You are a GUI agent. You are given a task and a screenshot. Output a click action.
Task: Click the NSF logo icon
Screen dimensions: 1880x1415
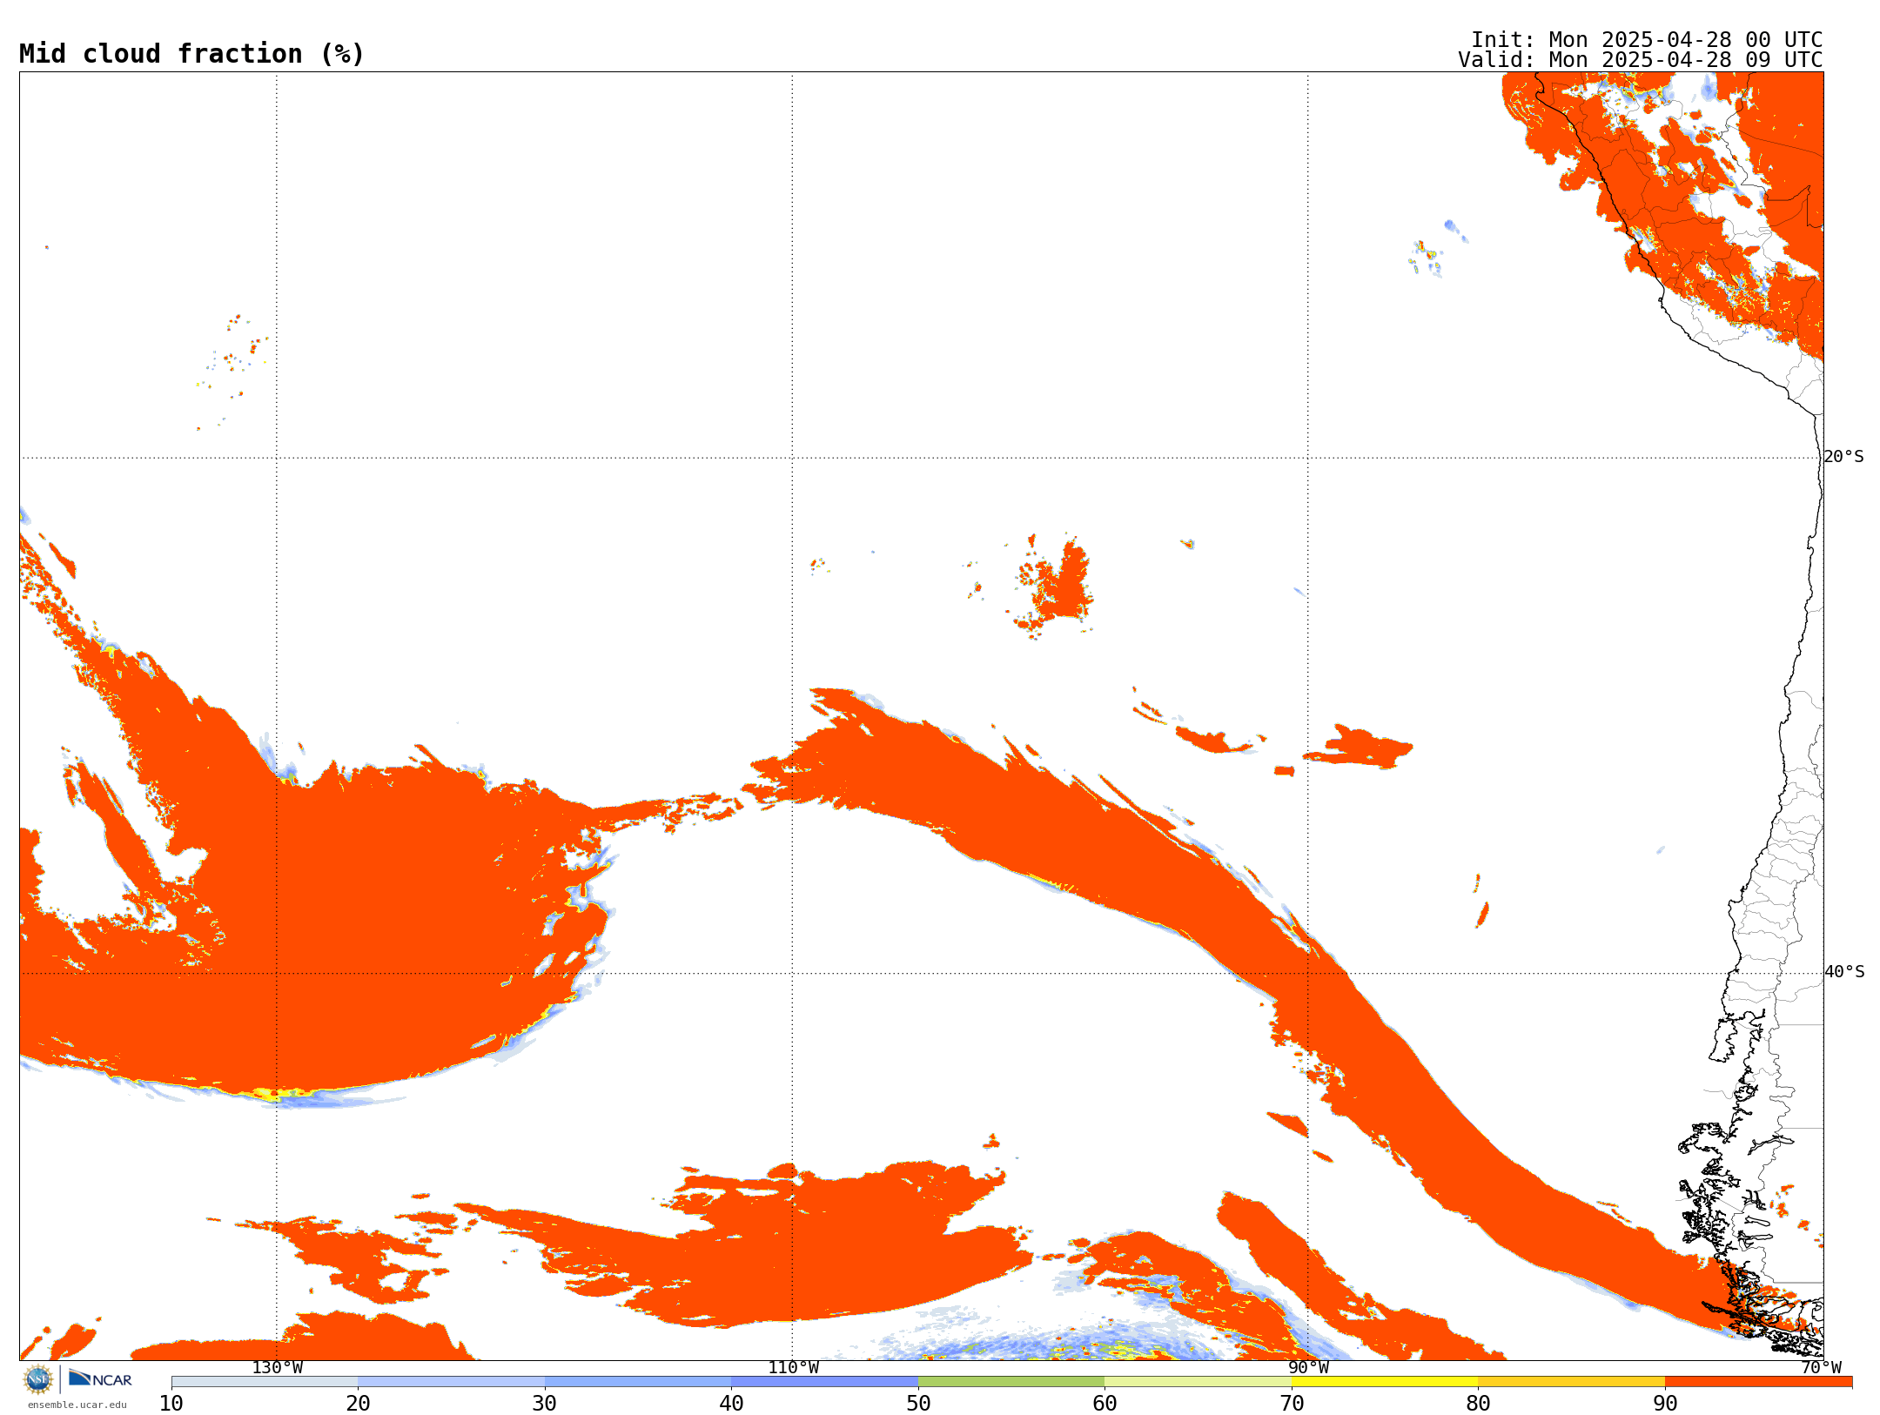[38, 1379]
